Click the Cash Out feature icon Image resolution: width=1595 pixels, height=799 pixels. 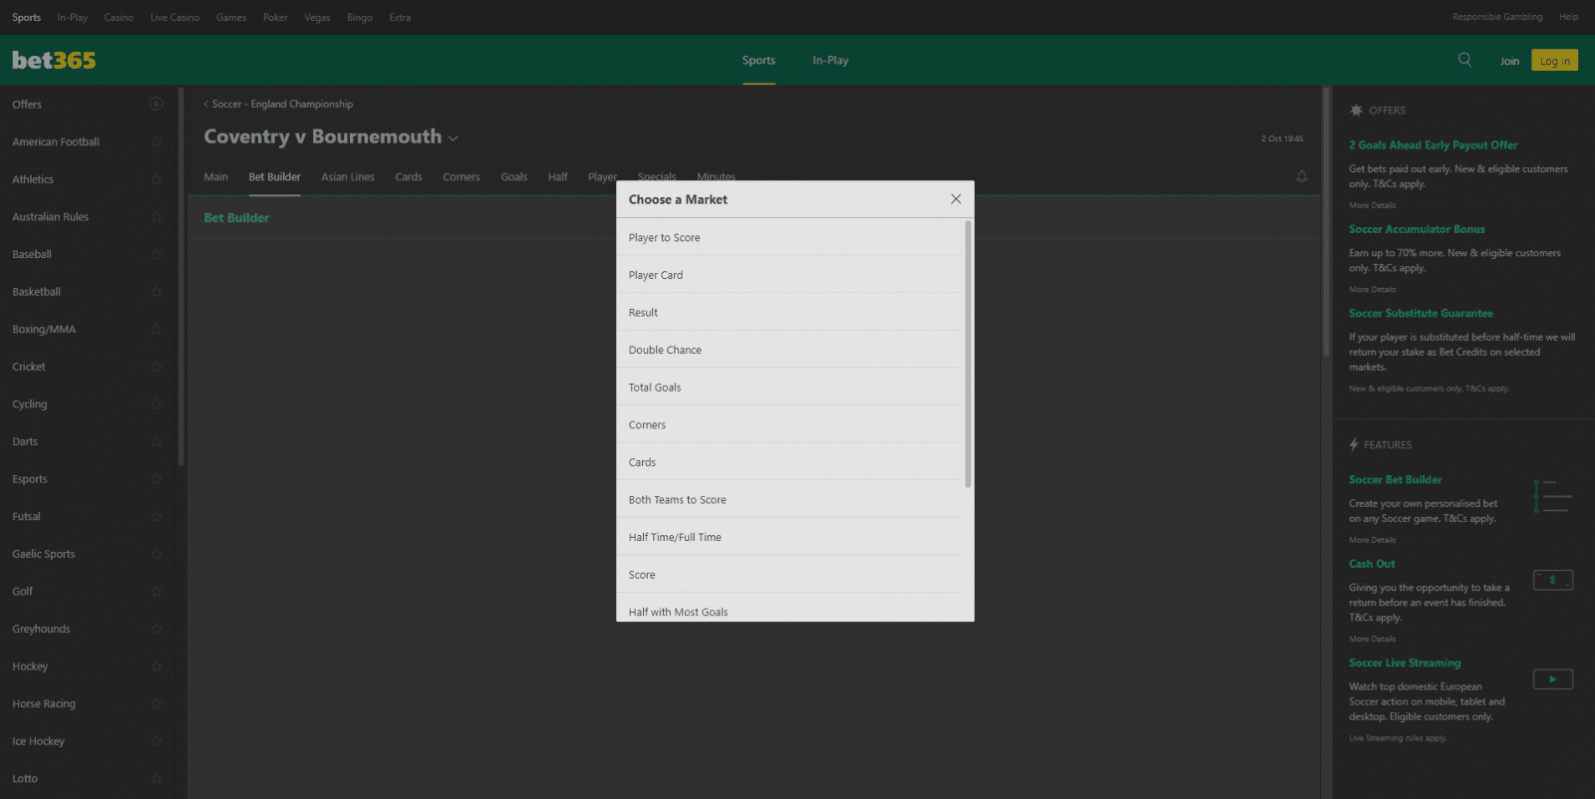pyautogui.click(x=1552, y=580)
